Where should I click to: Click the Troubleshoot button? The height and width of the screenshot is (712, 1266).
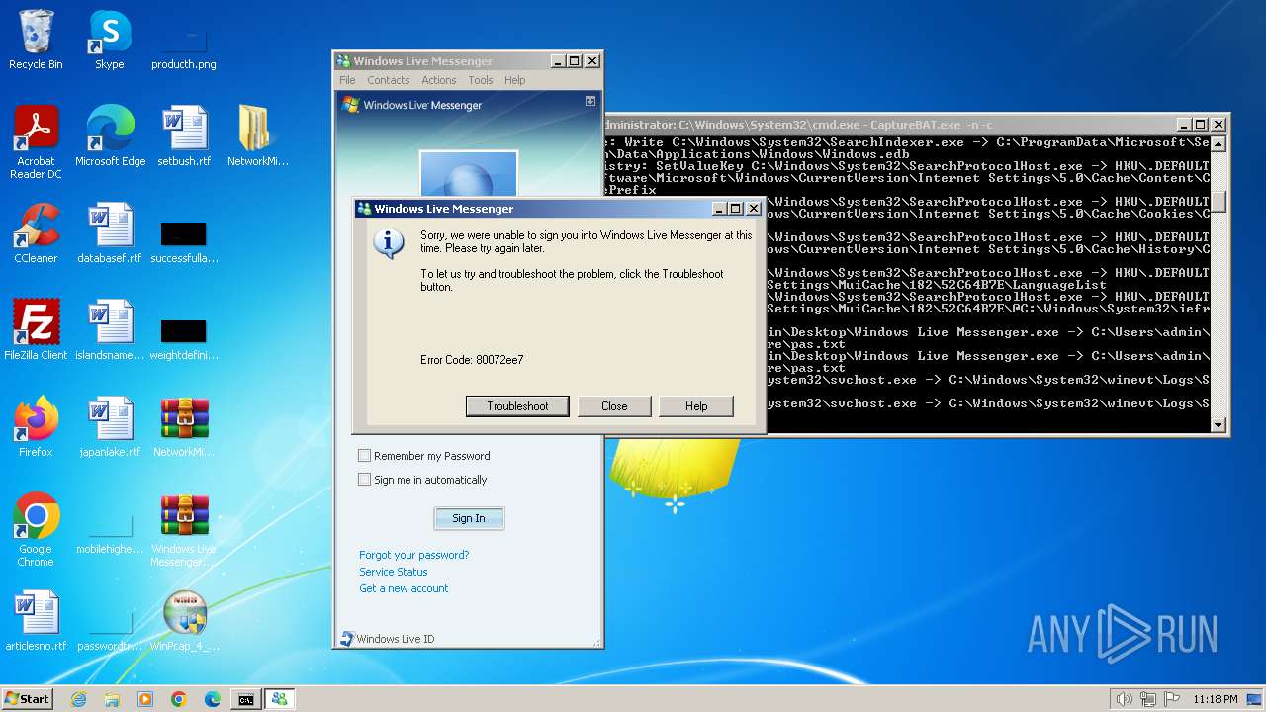[517, 406]
